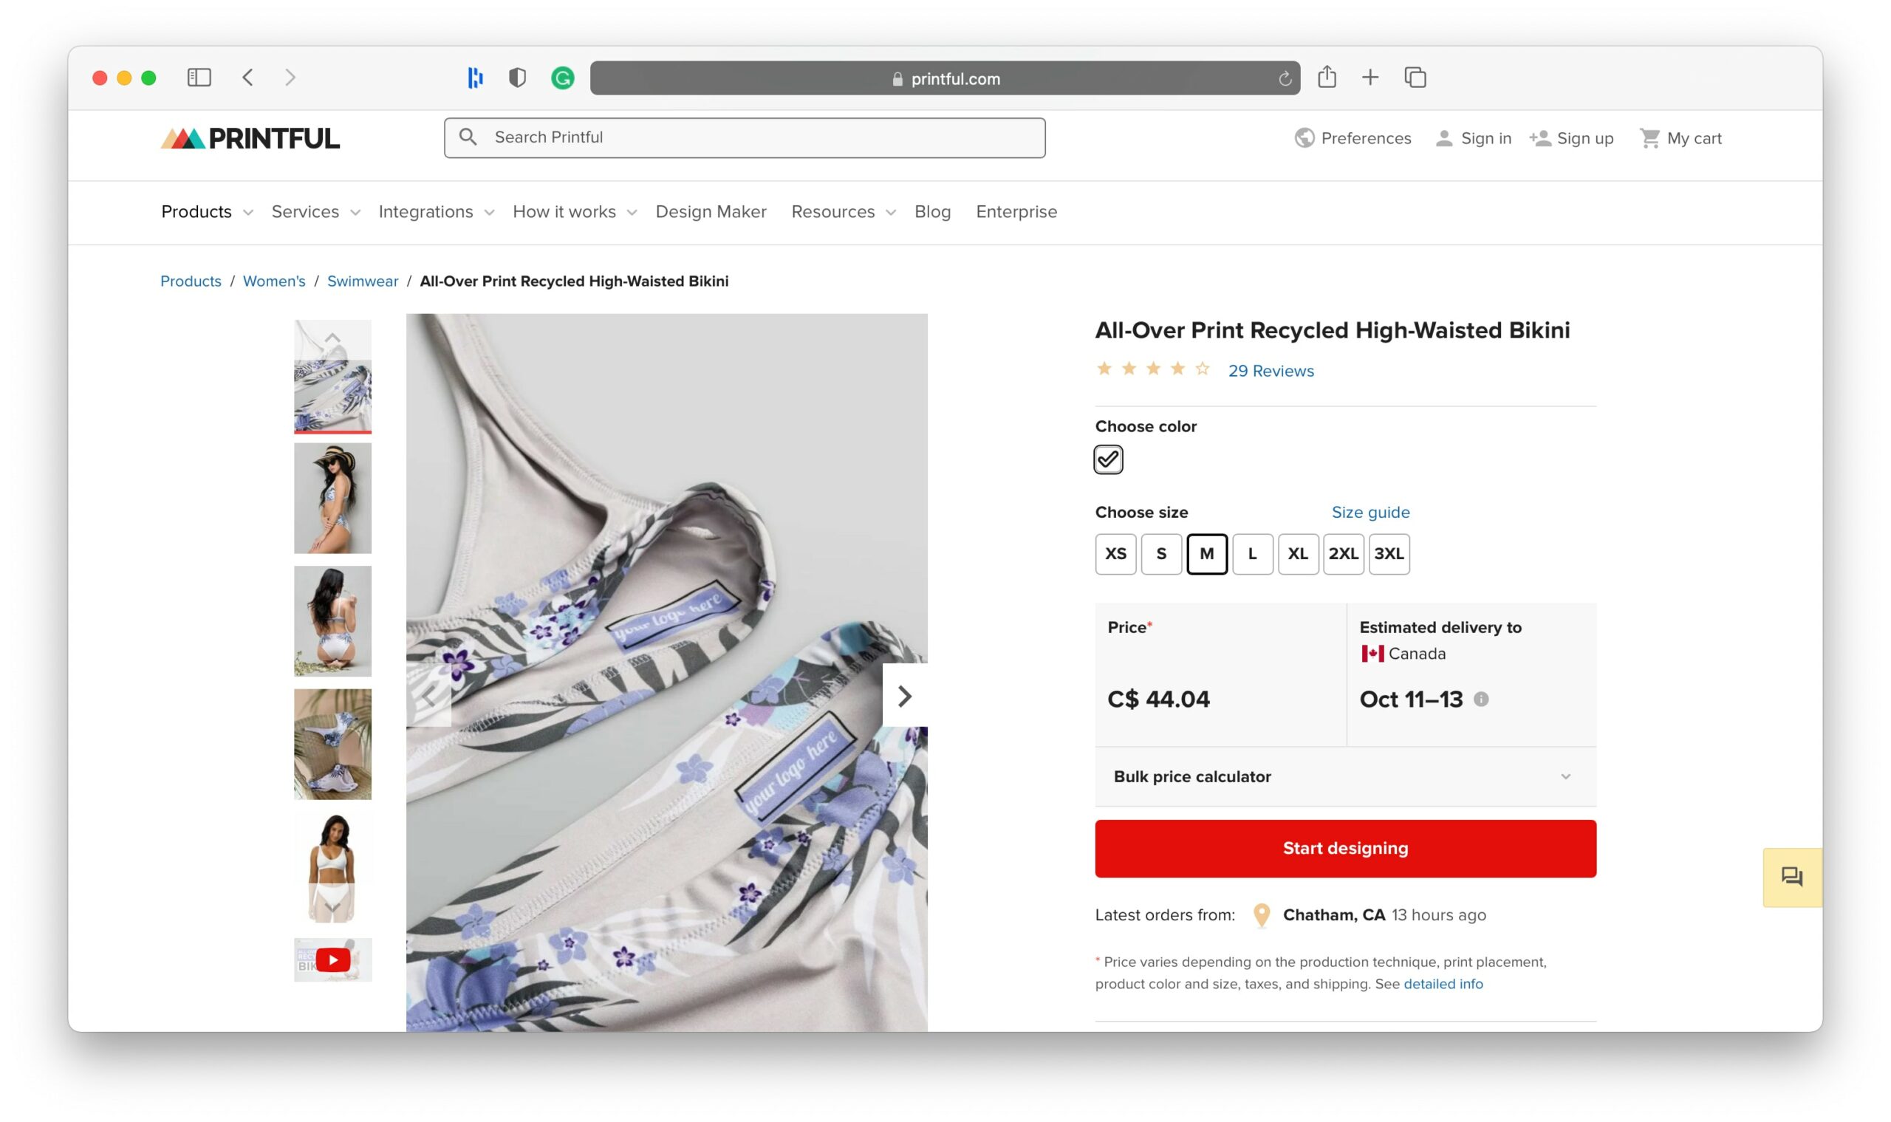
Task: Select size 3XL
Action: (x=1389, y=553)
